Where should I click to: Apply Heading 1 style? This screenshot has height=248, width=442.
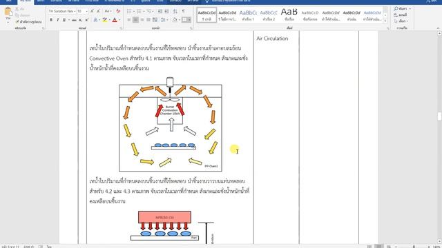click(248, 15)
